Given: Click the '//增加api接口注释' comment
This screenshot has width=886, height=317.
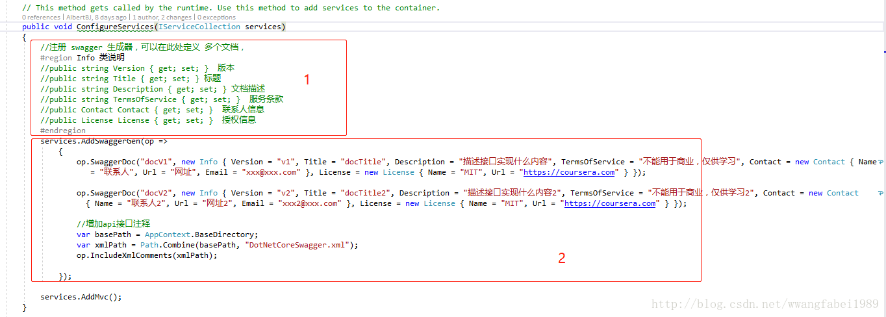Looking at the screenshot, I should click(x=114, y=224).
